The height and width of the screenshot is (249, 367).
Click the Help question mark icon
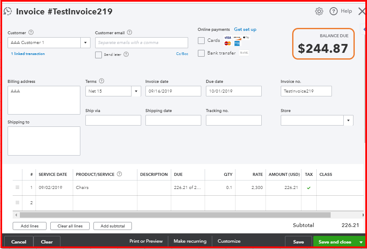(x=333, y=11)
